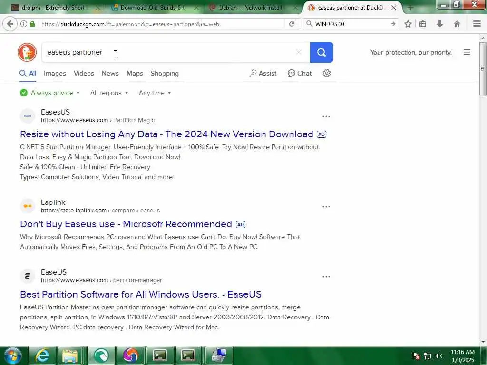Click the browser back arrow button

pyautogui.click(x=10, y=24)
